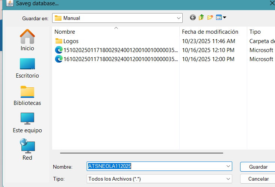
Task: Sort by Nombre column header
Action: pos(65,32)
